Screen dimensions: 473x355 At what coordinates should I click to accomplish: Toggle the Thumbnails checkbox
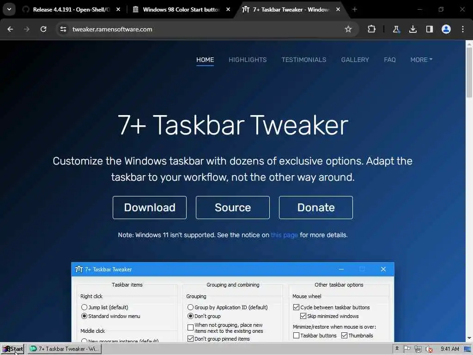344,336
